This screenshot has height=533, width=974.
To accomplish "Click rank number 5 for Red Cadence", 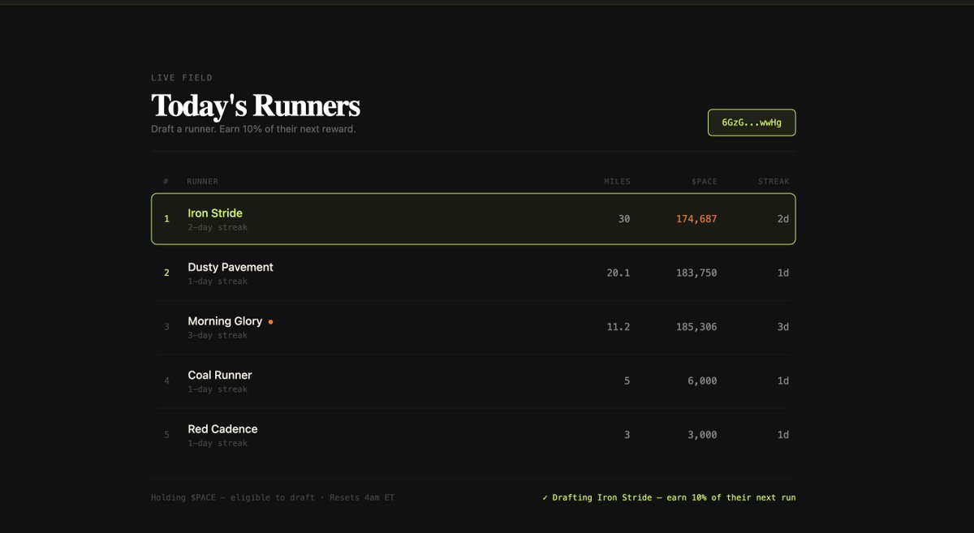I will (167, 435).
